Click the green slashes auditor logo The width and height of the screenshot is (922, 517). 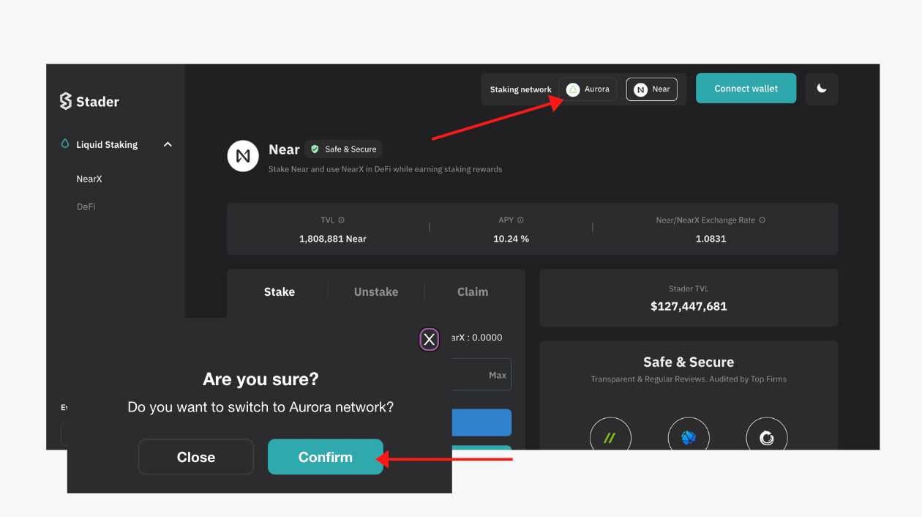coord(610,438)
